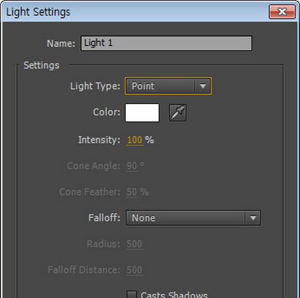Click the Falloff label text
Viewport: 300px width, 298px height.
[104, 218]
